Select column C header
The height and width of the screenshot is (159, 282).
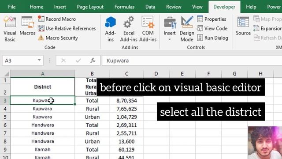pyautogui.click(x=126, y=74)
